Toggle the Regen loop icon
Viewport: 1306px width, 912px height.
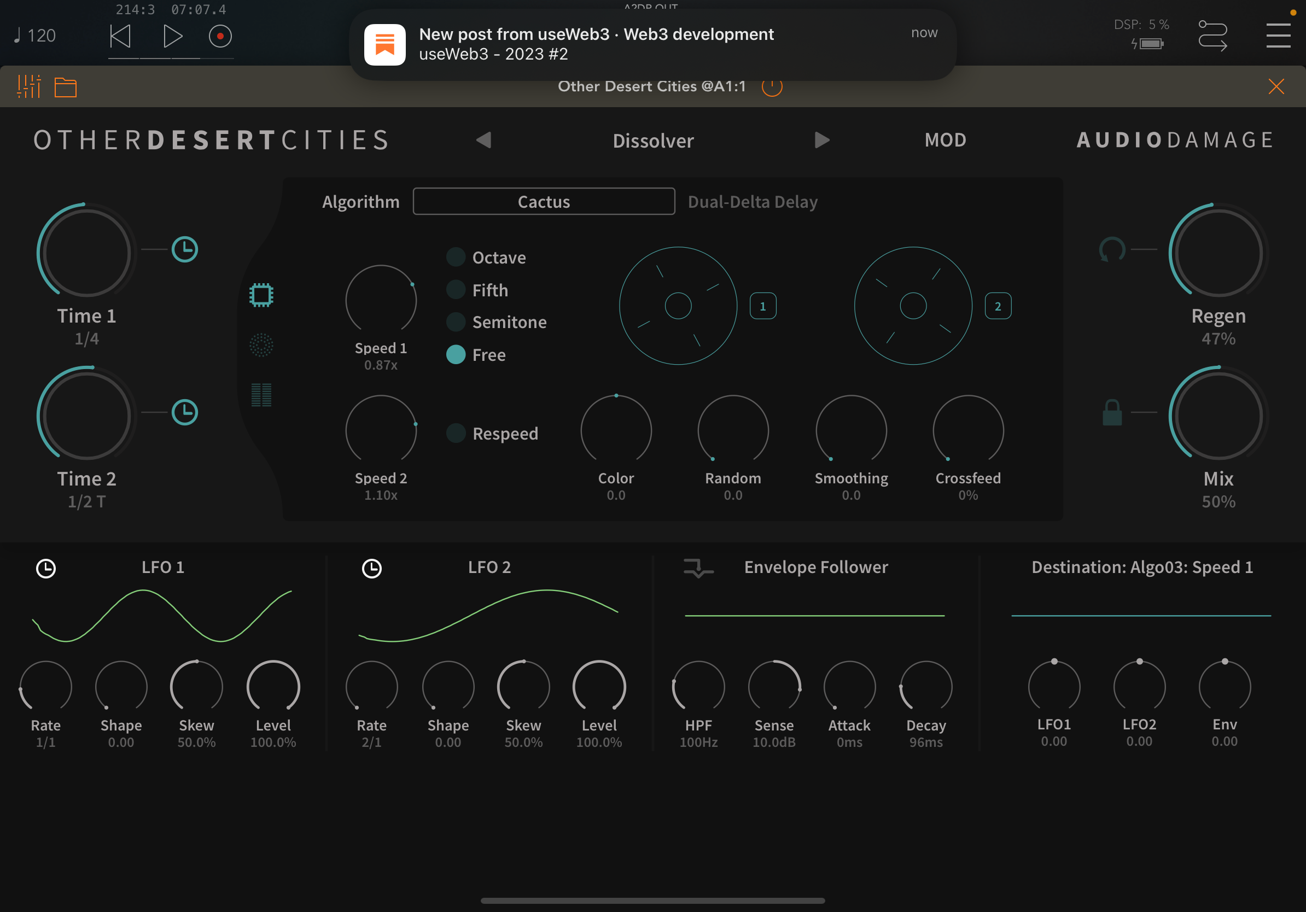click(1112, 250)
